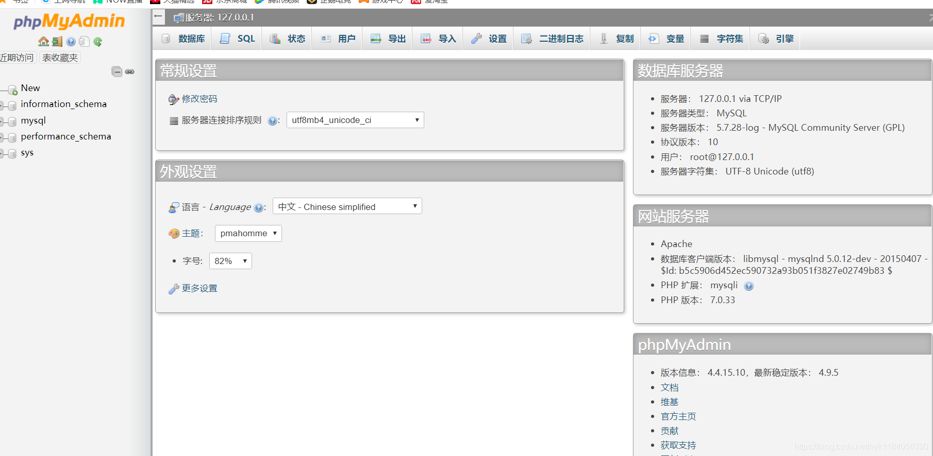This screenshot has width=933, height=456.
Task: Open the 贡献 link
Action: click(670, 431)
